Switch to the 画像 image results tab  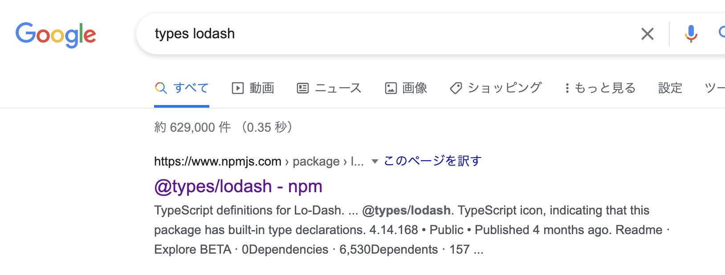(x=415, y=88)
